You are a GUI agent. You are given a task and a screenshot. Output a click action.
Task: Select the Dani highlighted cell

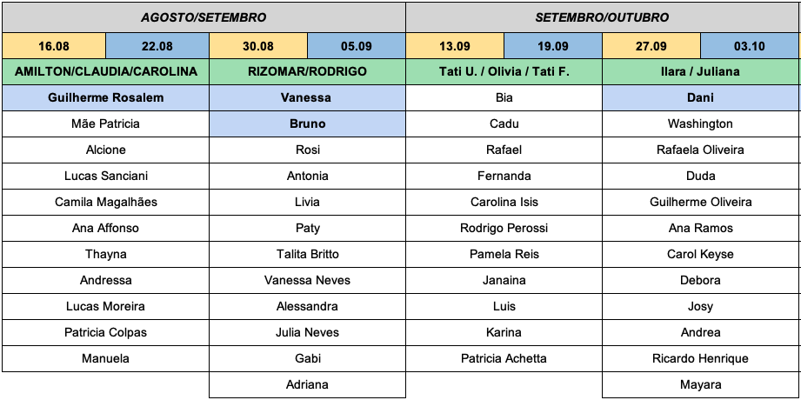[700, 97]
